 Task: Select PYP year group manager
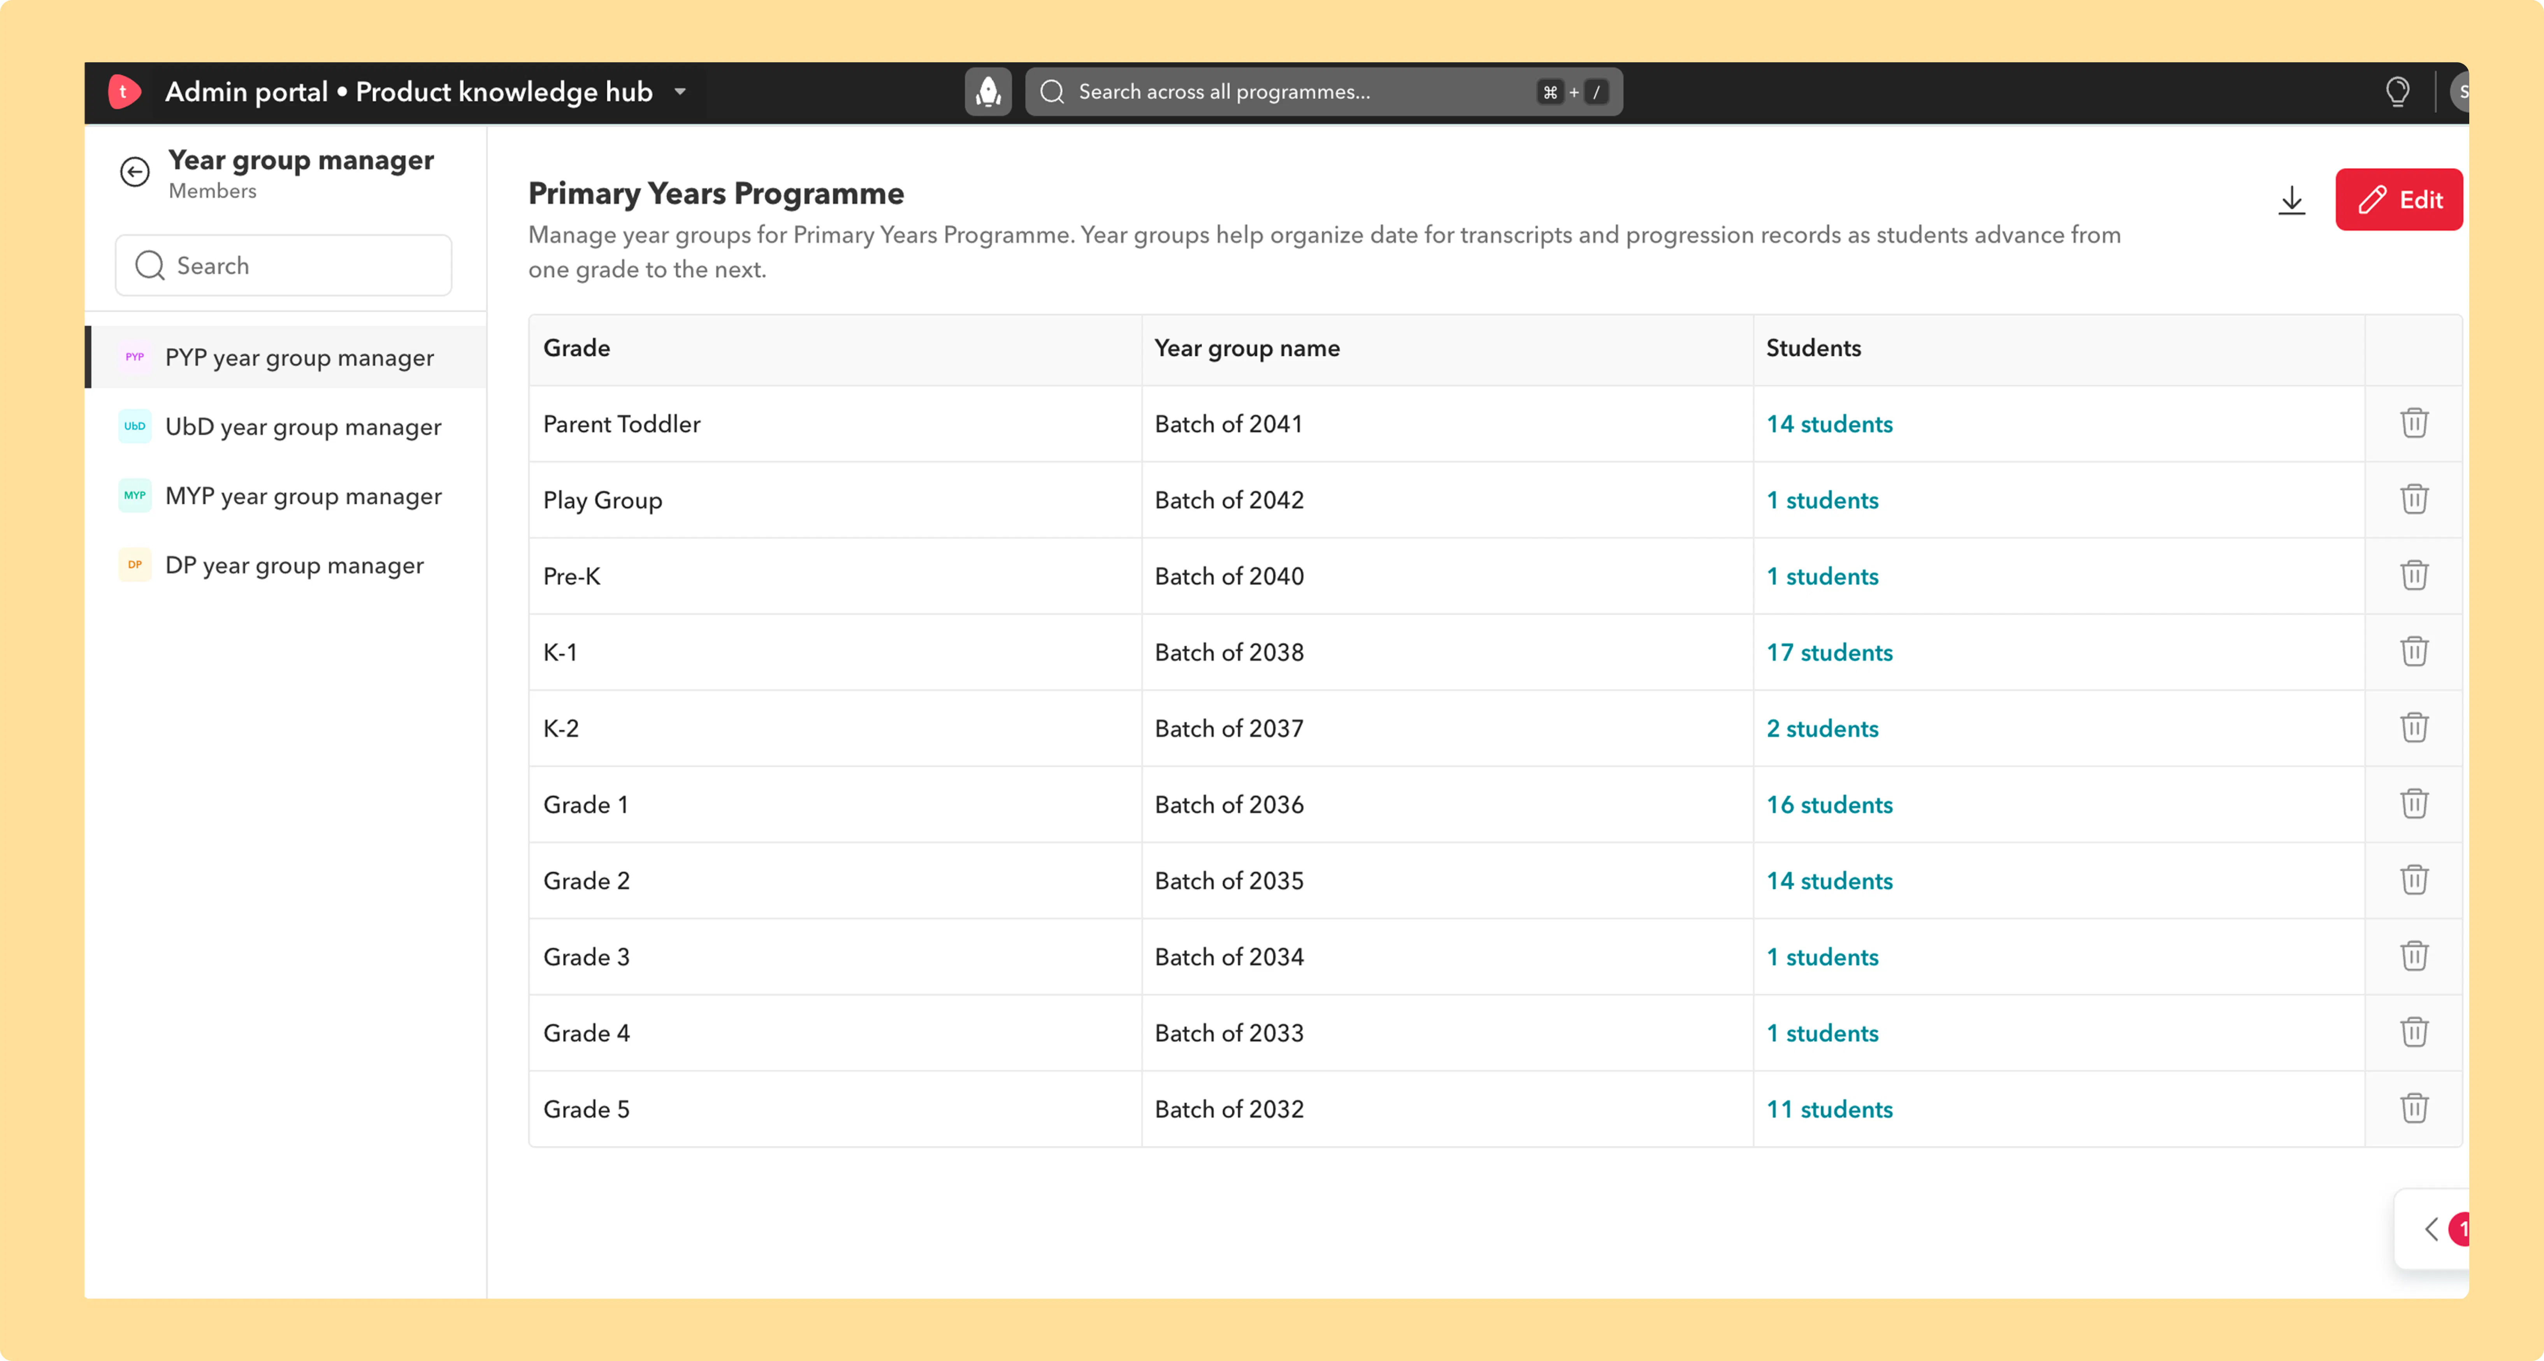point(285,357)
